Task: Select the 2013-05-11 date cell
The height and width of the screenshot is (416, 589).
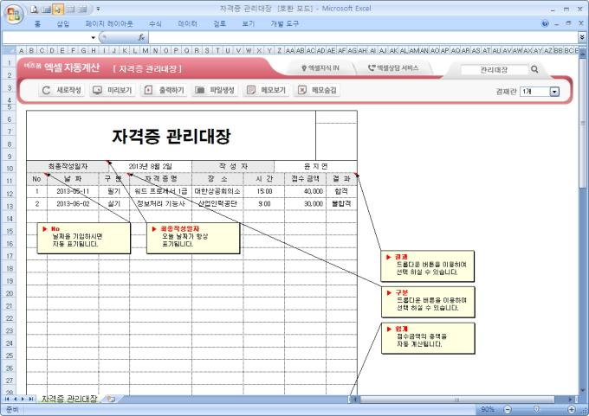Action: tap(73, 191)
